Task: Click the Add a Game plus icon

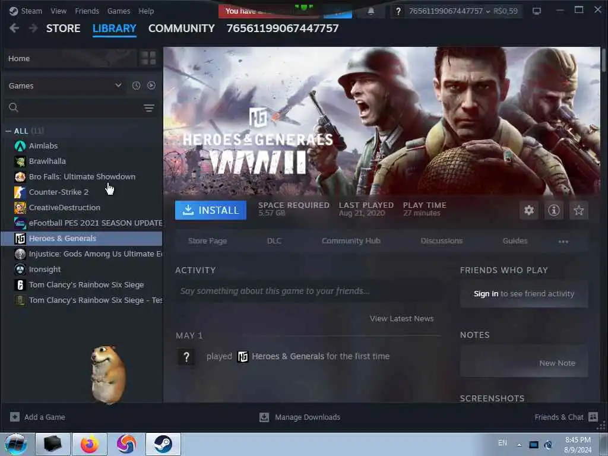Action: click(15, 417)
